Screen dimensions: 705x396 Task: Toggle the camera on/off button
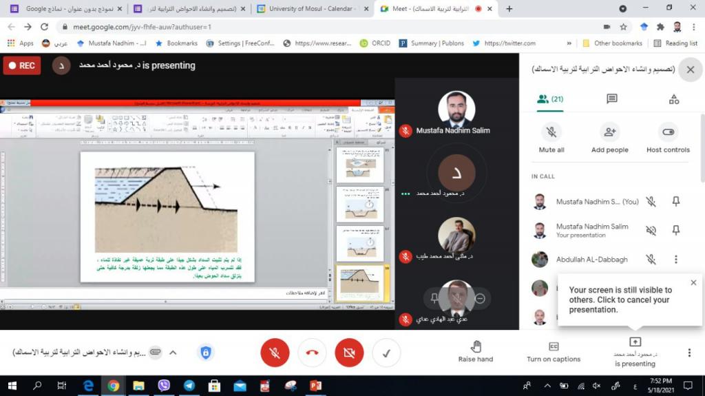(x=349, y=353)
